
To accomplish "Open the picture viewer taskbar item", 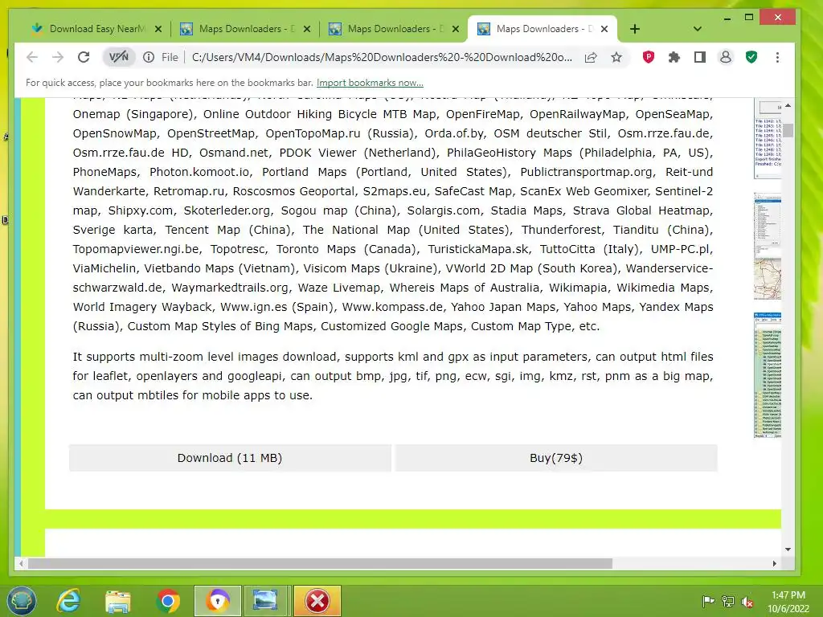I will click(x=265, y=601).
